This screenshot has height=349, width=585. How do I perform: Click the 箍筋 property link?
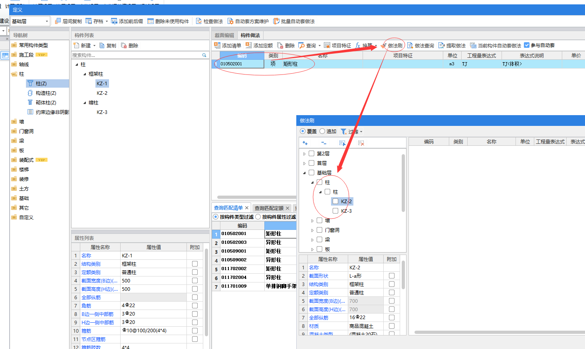tap(86, 331)
